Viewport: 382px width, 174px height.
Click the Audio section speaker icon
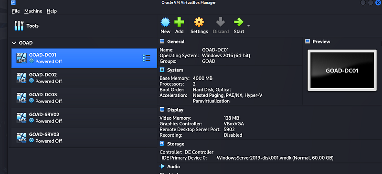pyautogui.click(x=162, y=166)
